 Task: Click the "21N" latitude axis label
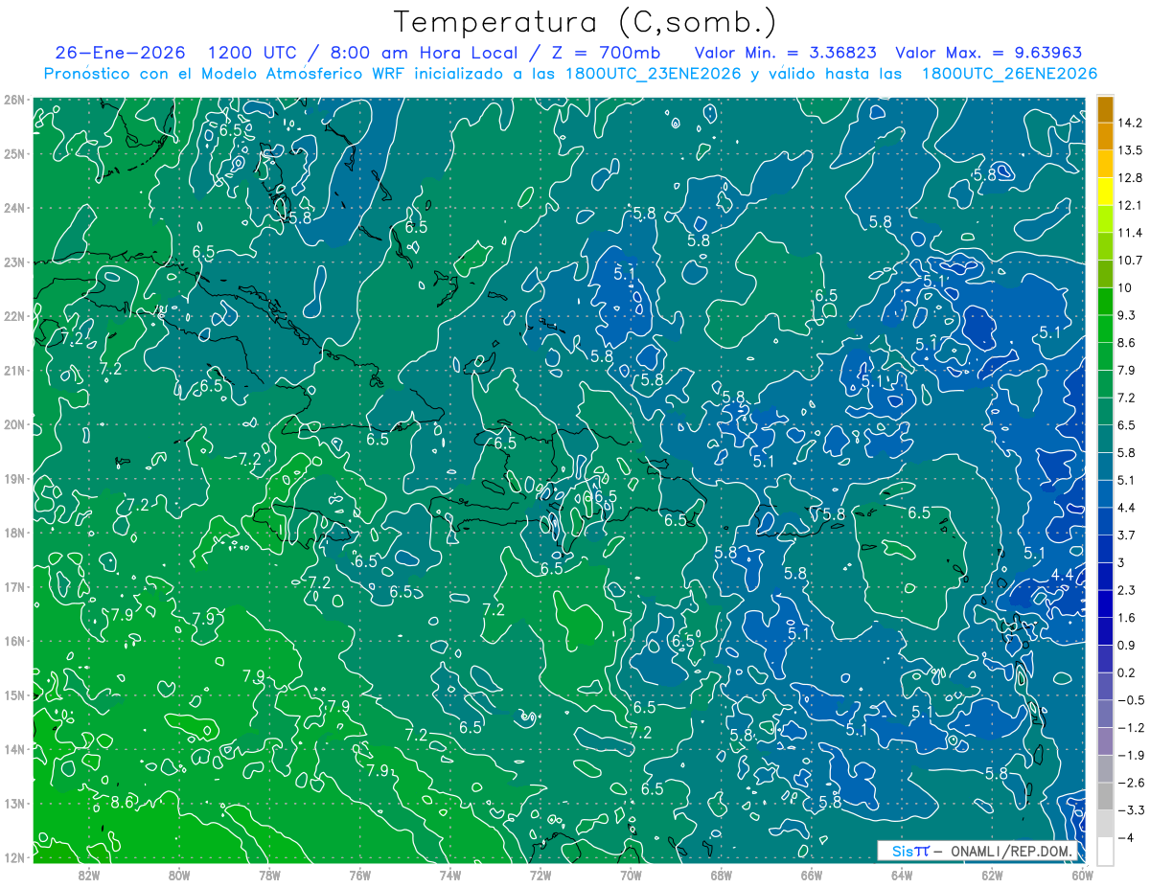(14, 370)
